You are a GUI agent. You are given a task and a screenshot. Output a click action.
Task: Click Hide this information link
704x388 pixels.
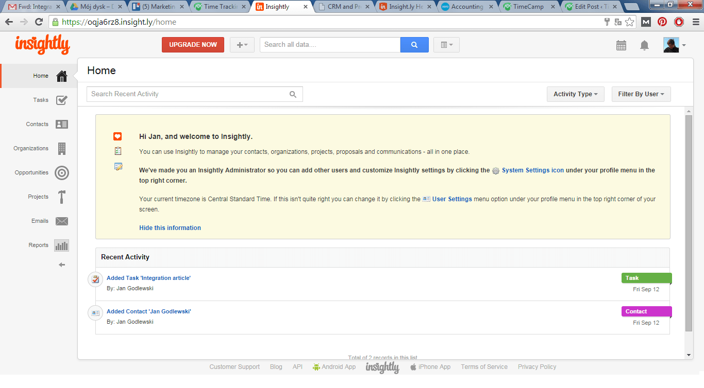pos(170,228)
